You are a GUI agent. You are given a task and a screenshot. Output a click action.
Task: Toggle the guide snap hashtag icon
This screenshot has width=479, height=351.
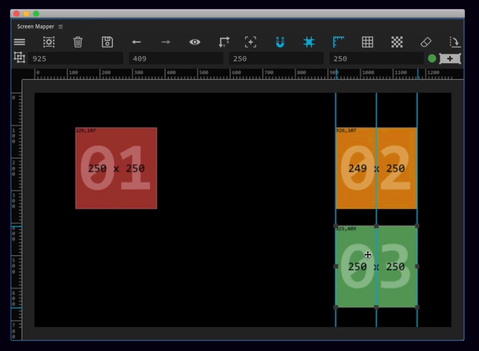click(309, 42)
